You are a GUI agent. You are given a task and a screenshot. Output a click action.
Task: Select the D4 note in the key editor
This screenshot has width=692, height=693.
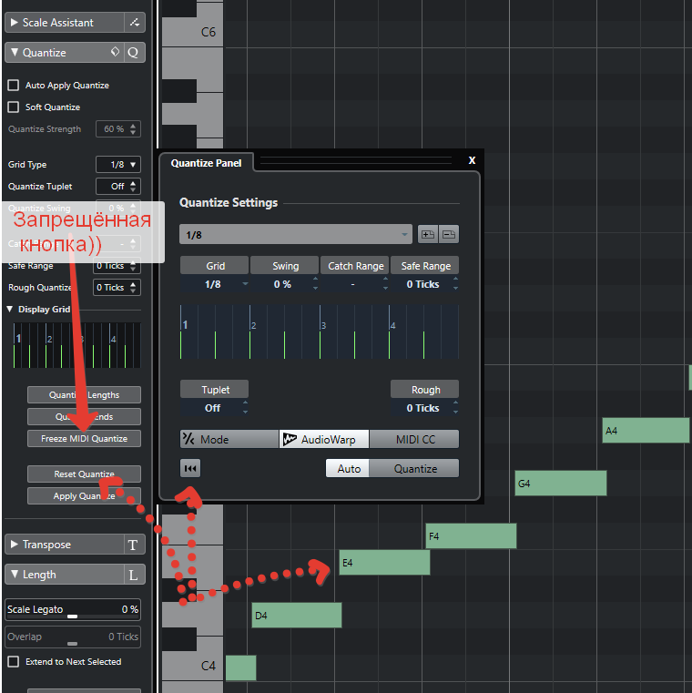pos(297,615)
